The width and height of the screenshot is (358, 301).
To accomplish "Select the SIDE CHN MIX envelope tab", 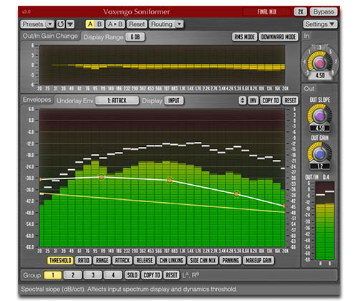I will (x=203, y=260).
